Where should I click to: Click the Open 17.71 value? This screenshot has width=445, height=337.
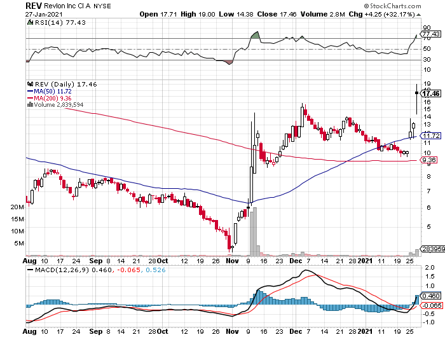pyautogui.click(x=158, y=14)
